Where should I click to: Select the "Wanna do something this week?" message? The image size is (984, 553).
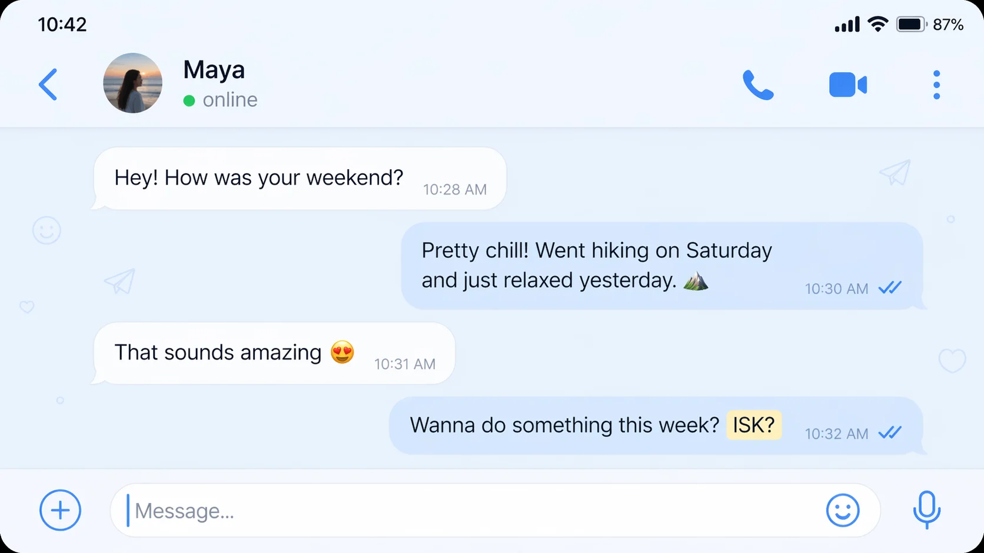tap(564, 425)
